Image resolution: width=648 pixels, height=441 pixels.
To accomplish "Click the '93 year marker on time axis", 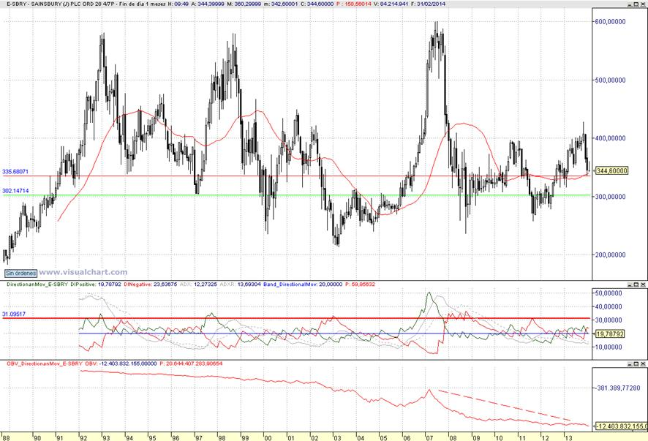I will click(x=106, y=437).
